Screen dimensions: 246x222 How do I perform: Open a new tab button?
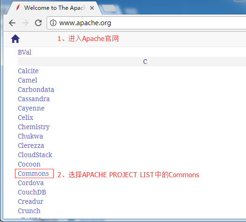[x=109, y=8]
